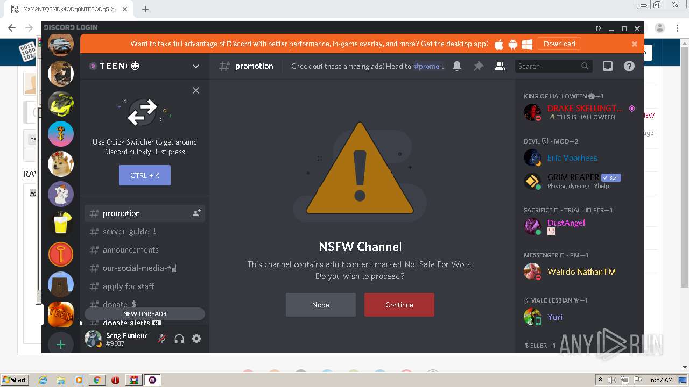The height and width of the screenshot is (387, 689).
Task: Dismiss the orange desktop app banner
Action: pos(635,44)
